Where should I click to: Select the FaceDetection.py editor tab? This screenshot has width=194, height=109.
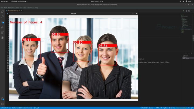14,11
